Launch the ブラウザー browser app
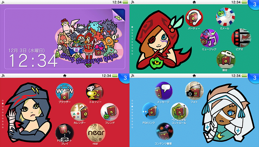Image resolution: width=259 pixels, height=147 pixels. 64,91
